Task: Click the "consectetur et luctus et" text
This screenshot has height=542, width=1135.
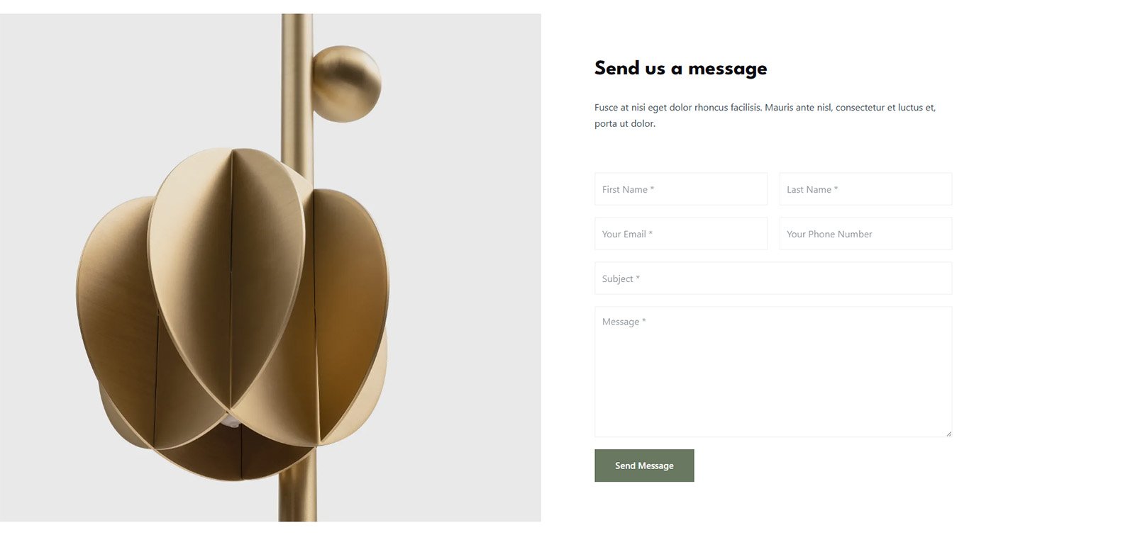Action: [x=885, y=108]
